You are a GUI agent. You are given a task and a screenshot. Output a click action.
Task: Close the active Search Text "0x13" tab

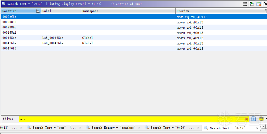pyautogui.click(x=257, y=128)
